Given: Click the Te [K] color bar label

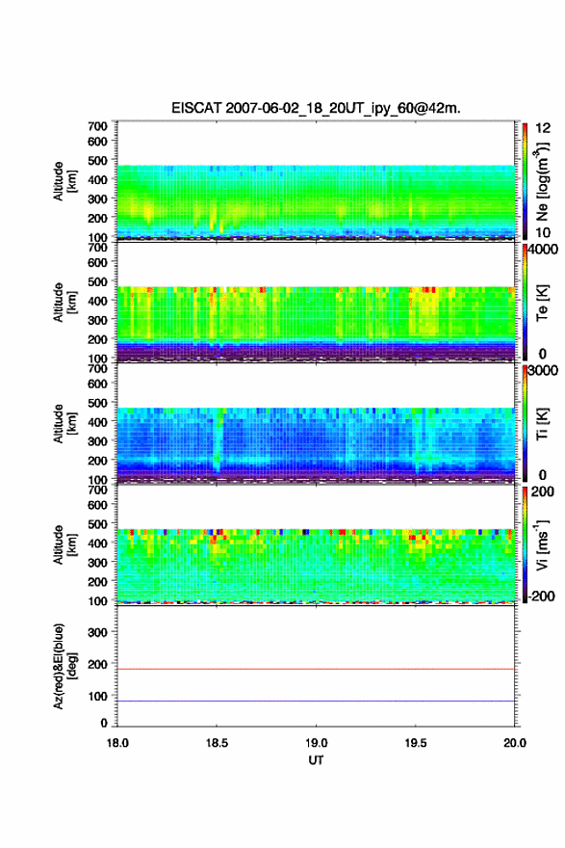Looking at the screenshot, I should 542,303.
